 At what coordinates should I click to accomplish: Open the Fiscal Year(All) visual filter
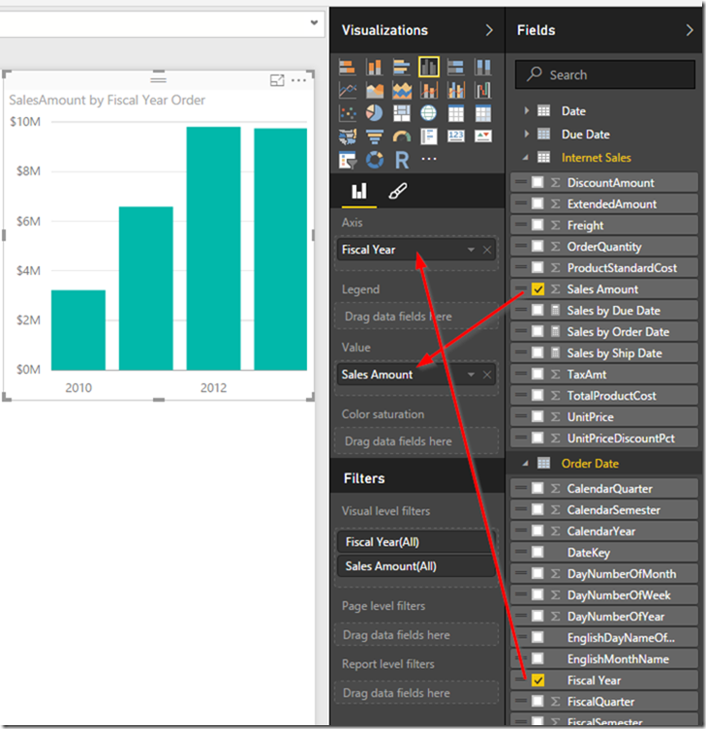pos(415,541)
